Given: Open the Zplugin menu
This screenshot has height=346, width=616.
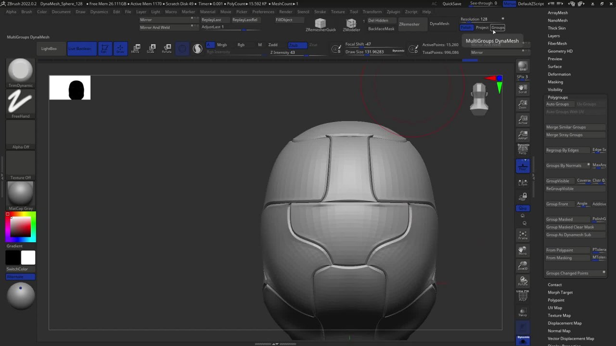Looking at the screenshot, I should (x=393, y=12).
